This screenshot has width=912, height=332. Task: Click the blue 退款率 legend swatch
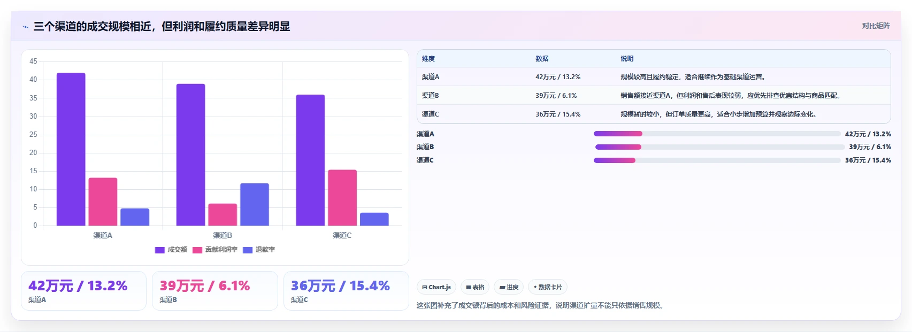click(x=248, y=250)
